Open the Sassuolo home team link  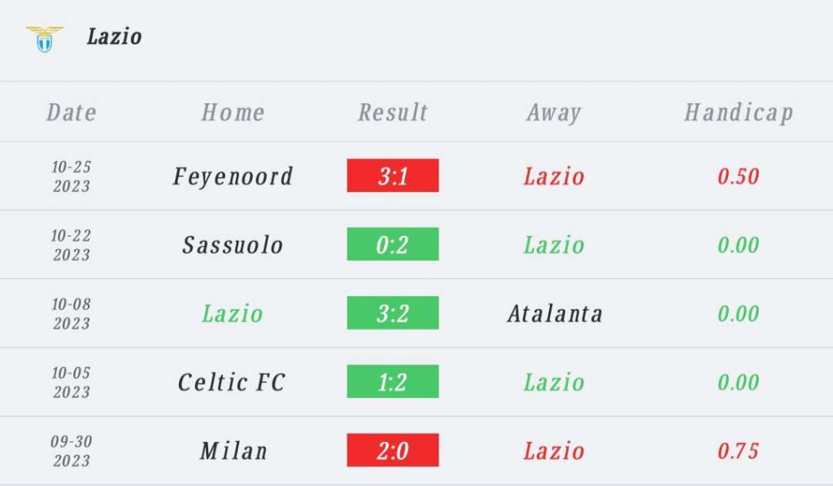(233, 244)
